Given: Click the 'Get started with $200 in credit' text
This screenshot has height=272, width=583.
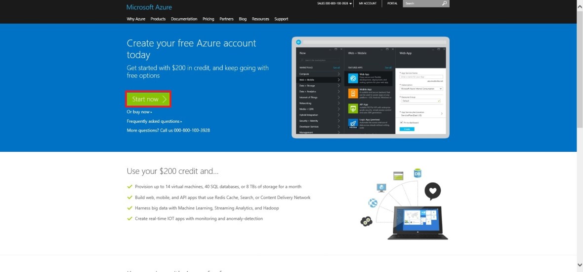Looking at the screenshot, I should point(198,72).
